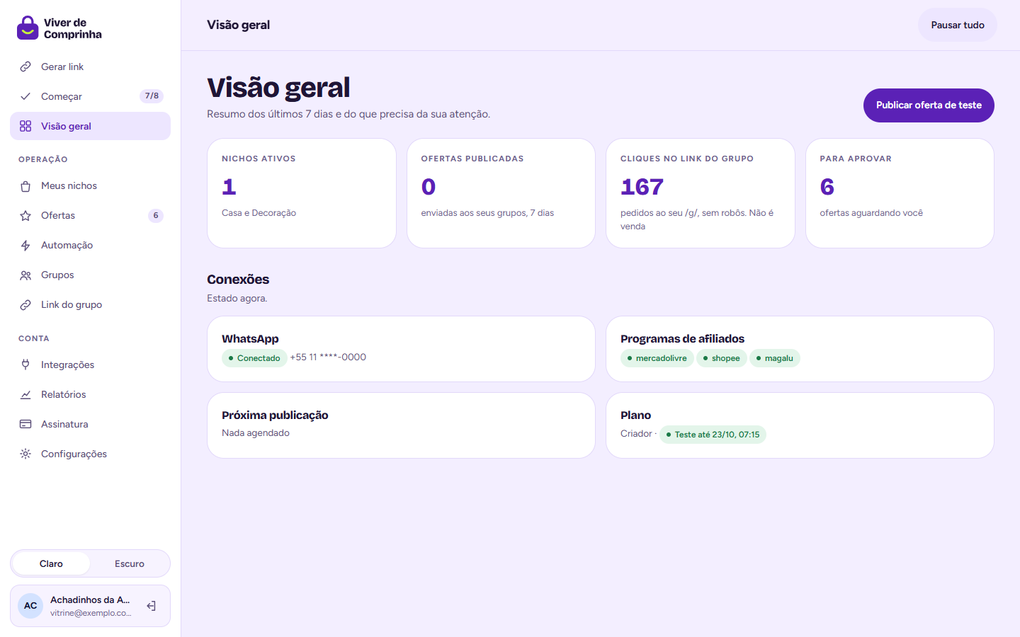Viewport: 1020px width, 637px height.
Task: Click the card icon beside Assinatura
Action: (x=25, y=424)
